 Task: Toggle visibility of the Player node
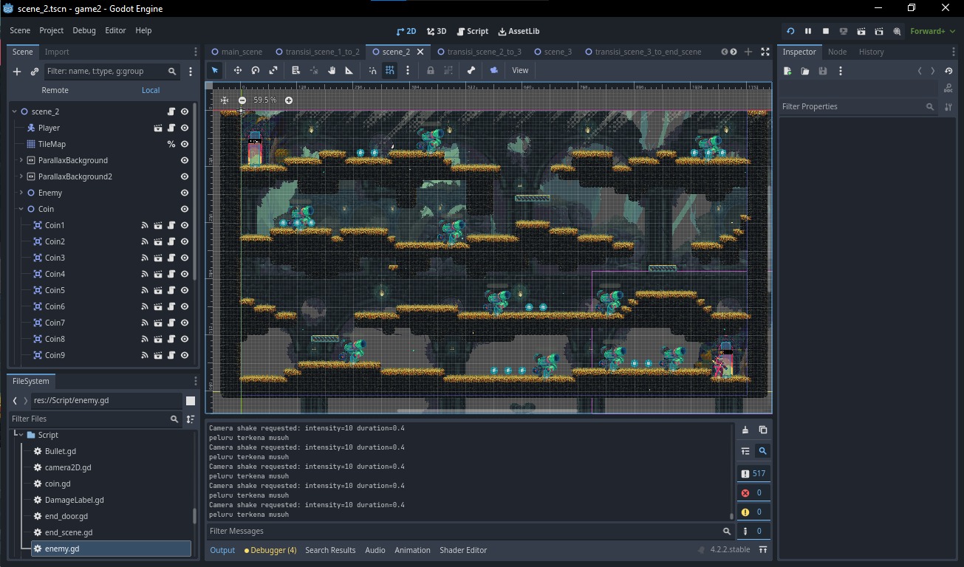(185, 128)
